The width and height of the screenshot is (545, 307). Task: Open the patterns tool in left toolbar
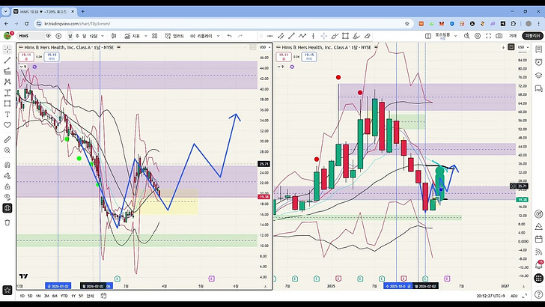tap(7, 82)
